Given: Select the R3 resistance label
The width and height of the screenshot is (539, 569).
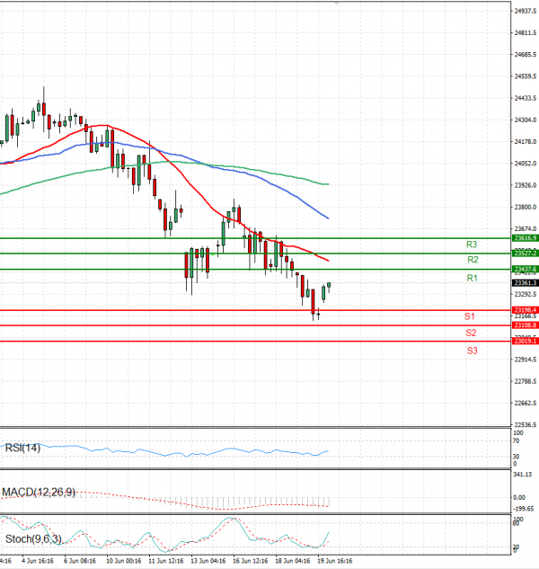Looking at the screenshot, I should (471, 244).
